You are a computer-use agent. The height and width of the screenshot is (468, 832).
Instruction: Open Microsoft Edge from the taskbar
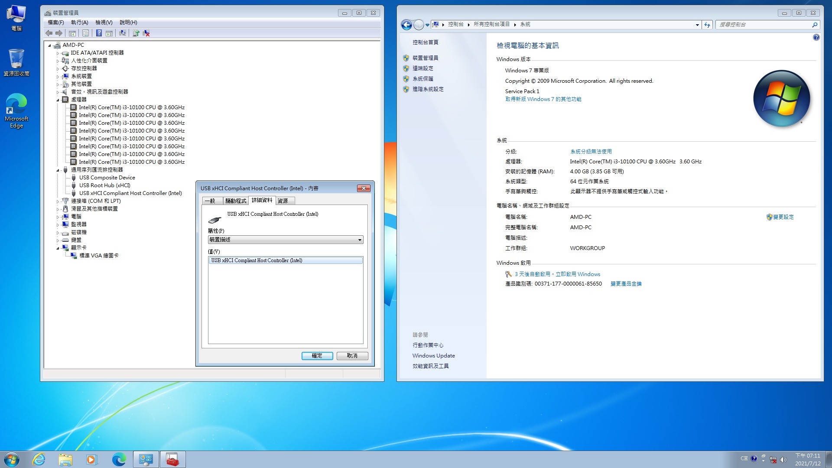coord(119,459)
